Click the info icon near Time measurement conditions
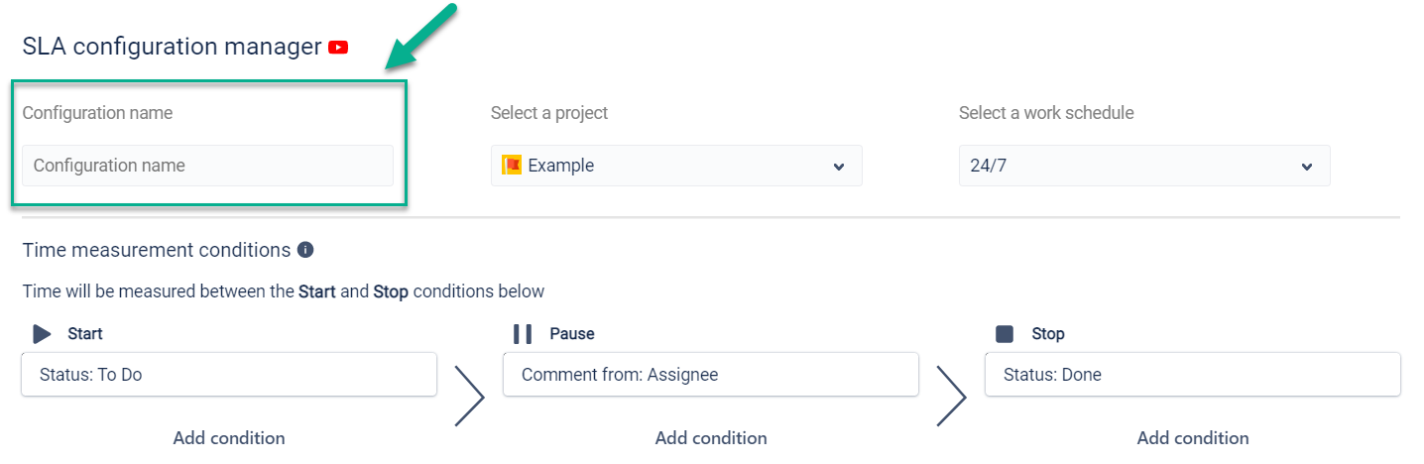The height and width of the screenshot is (464, 1424). click(x=305, y=250)
